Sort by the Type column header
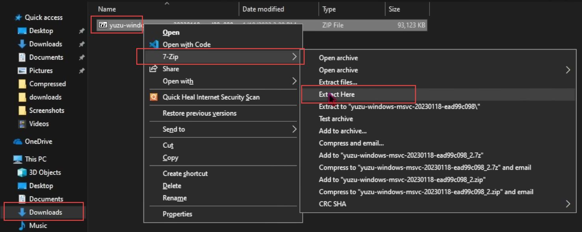The image size is (582, 232). 329,9
